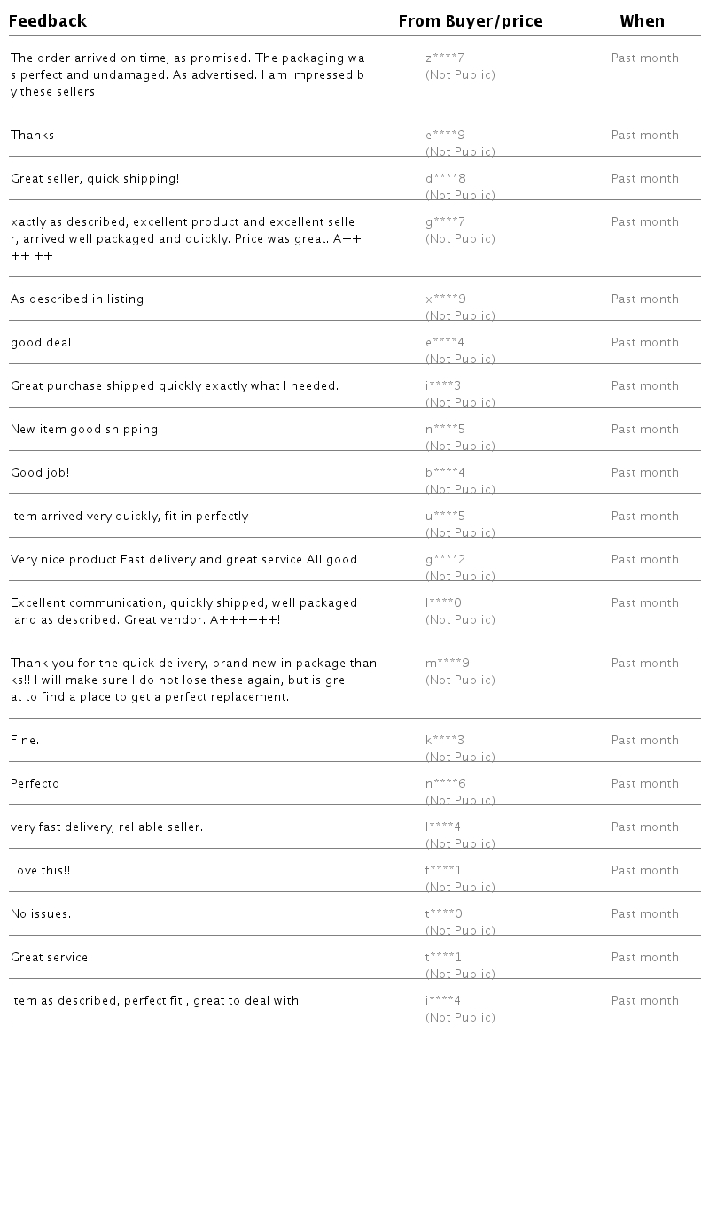The image size is (709, 1212).
Task: Open buyer z****7's profile
Action: pos(445,58)
